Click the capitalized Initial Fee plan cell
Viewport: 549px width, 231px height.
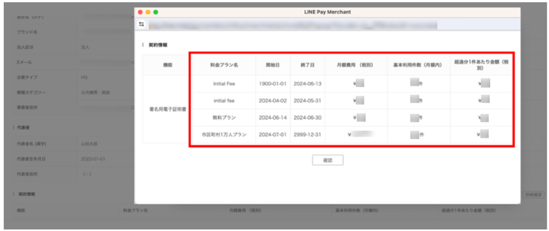(x=223, y=84)
